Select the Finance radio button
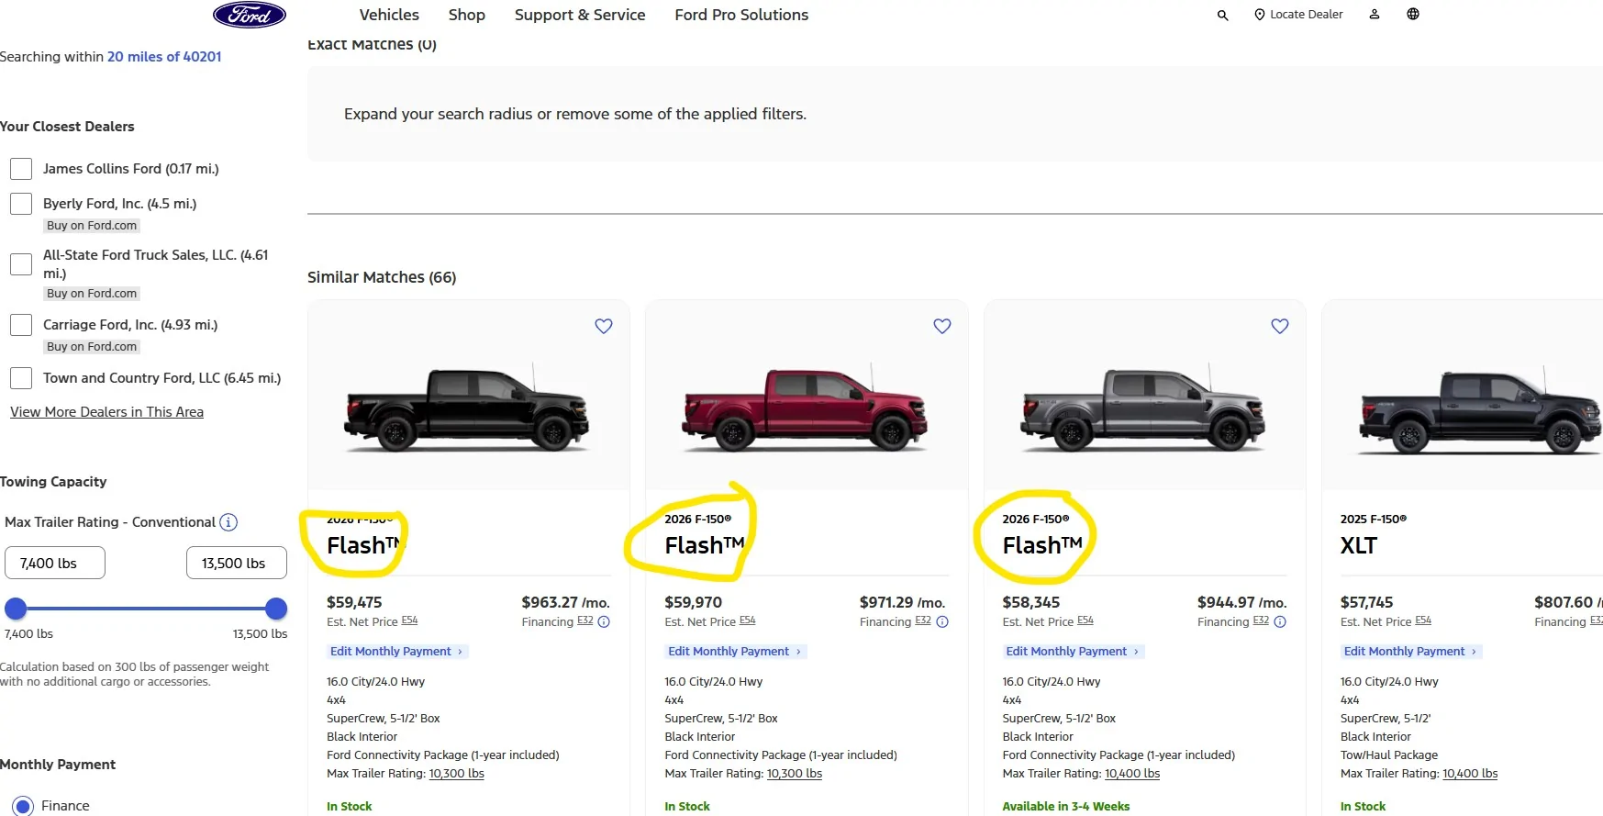Screen dimensions: 1603x816 [23, 806]
